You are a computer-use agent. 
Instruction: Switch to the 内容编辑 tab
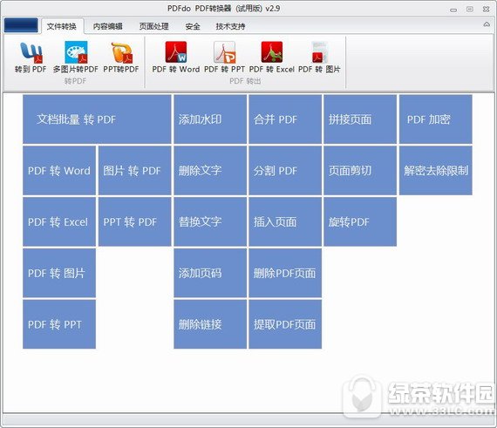[x=107, y=26]
